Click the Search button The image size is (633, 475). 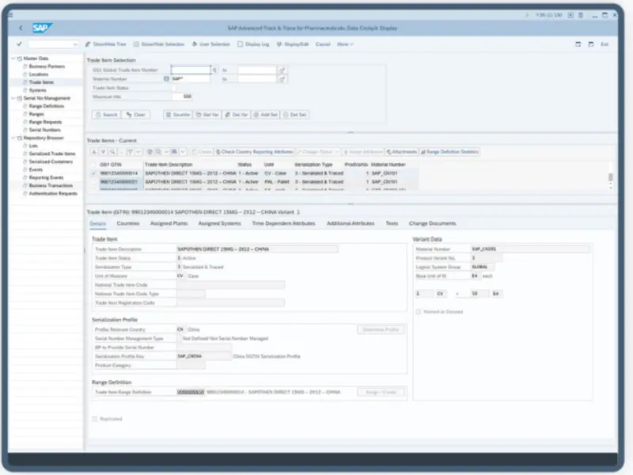point(107,115)
